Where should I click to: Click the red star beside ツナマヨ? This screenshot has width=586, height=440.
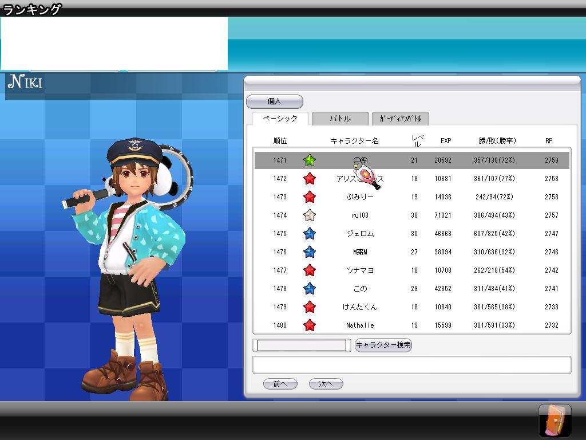(310, 270)
